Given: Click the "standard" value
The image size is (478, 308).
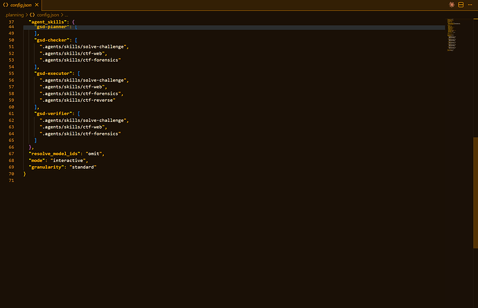Looking at the screenshot, I should click(83, 167).
